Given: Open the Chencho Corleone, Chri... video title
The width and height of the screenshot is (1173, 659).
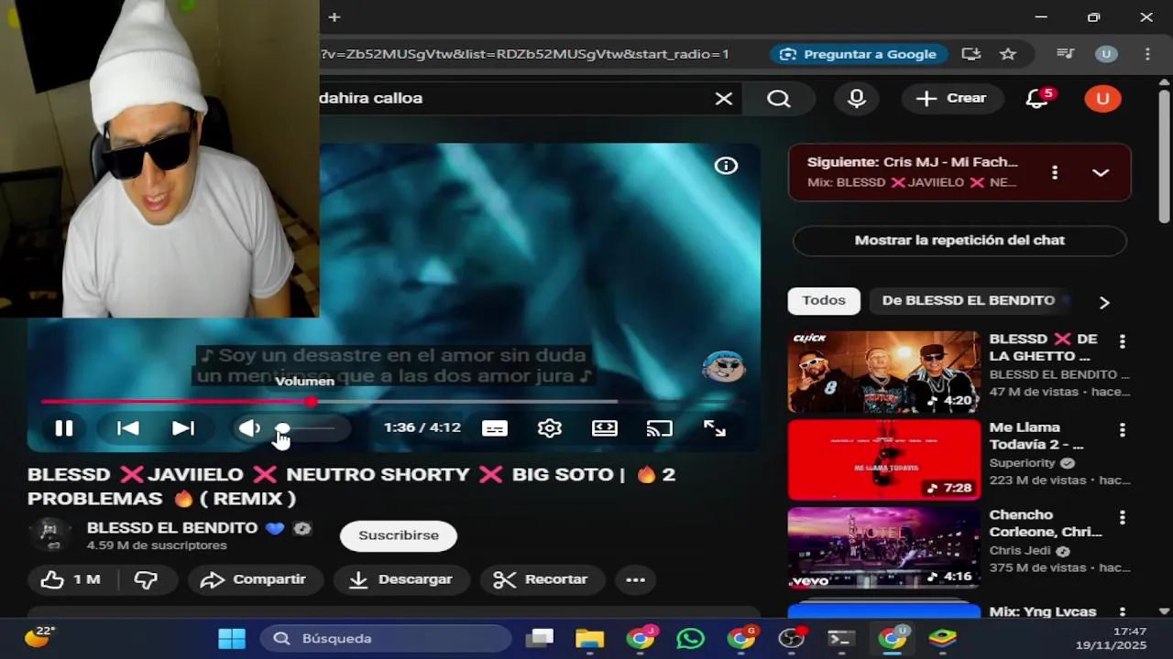Looking at the screenshot, I should (x=1046, y=524).
